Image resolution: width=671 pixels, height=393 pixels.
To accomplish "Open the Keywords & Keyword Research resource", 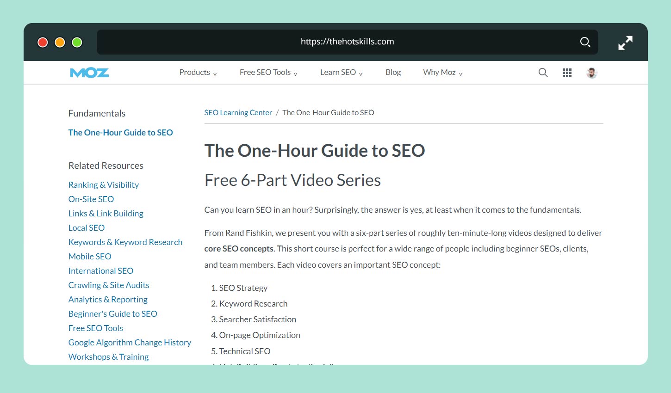I will [125, 242].
